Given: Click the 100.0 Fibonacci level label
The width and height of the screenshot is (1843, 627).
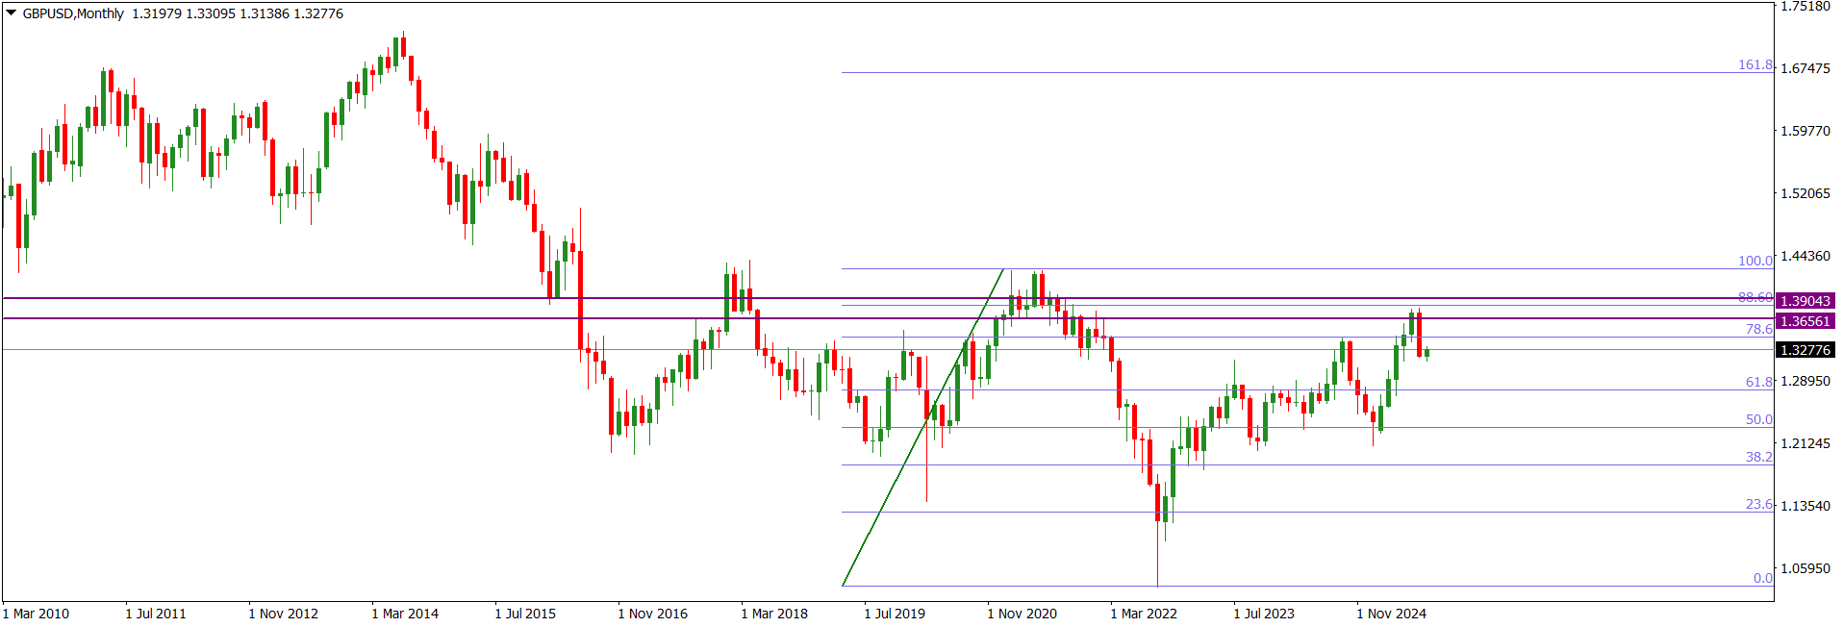Looking at the screenshot, I should [1755, 261].
